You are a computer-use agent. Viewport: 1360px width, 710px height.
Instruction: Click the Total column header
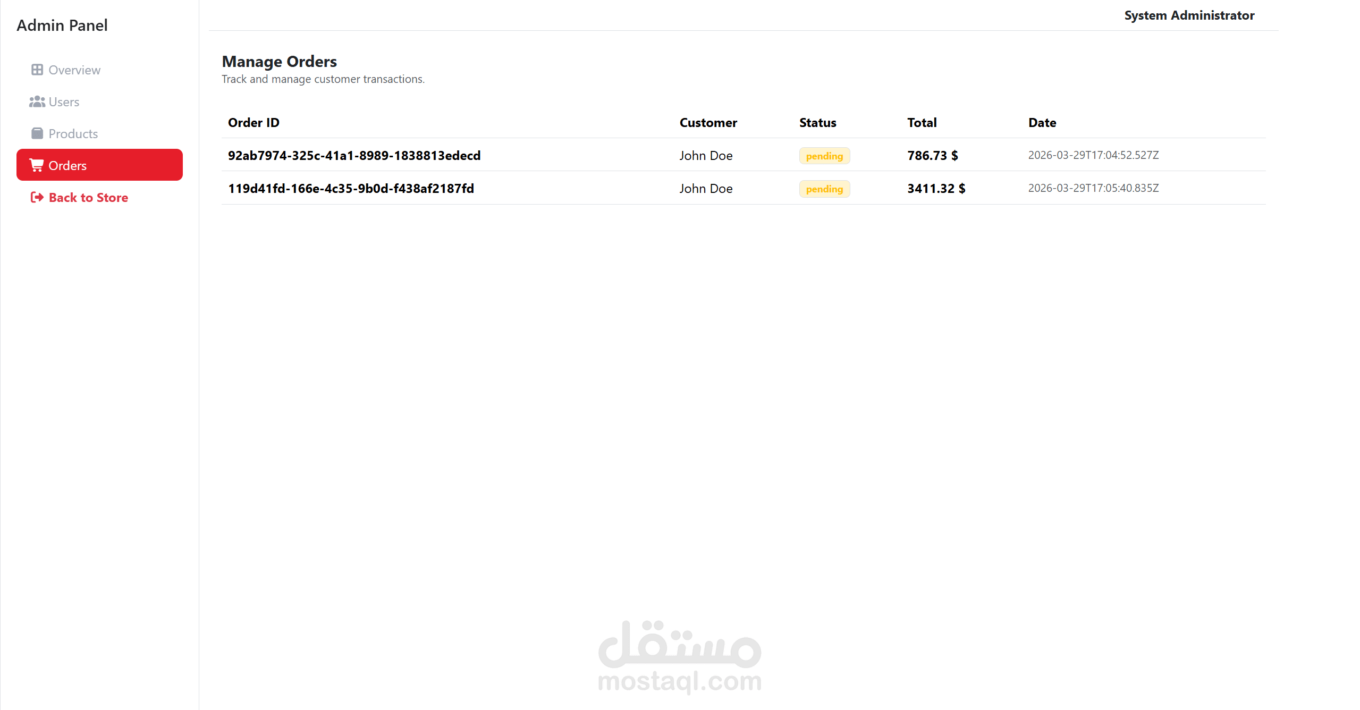pyautogui.click(x=922, y=122)
